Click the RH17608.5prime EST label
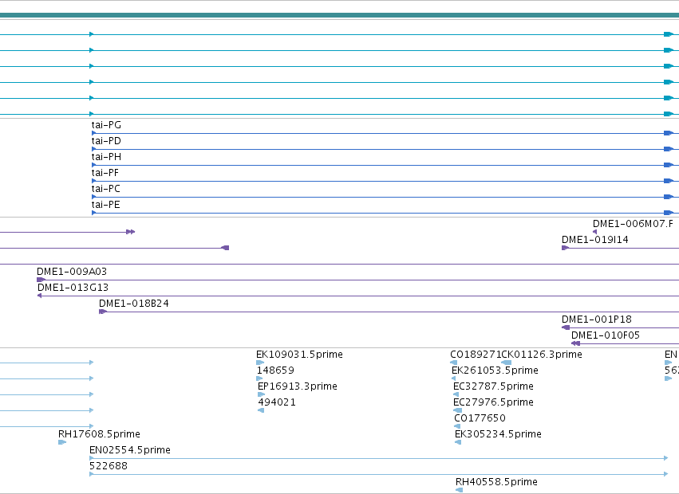Image resolution: width=679 pixels, height=494 pixels. coord(99,434)
